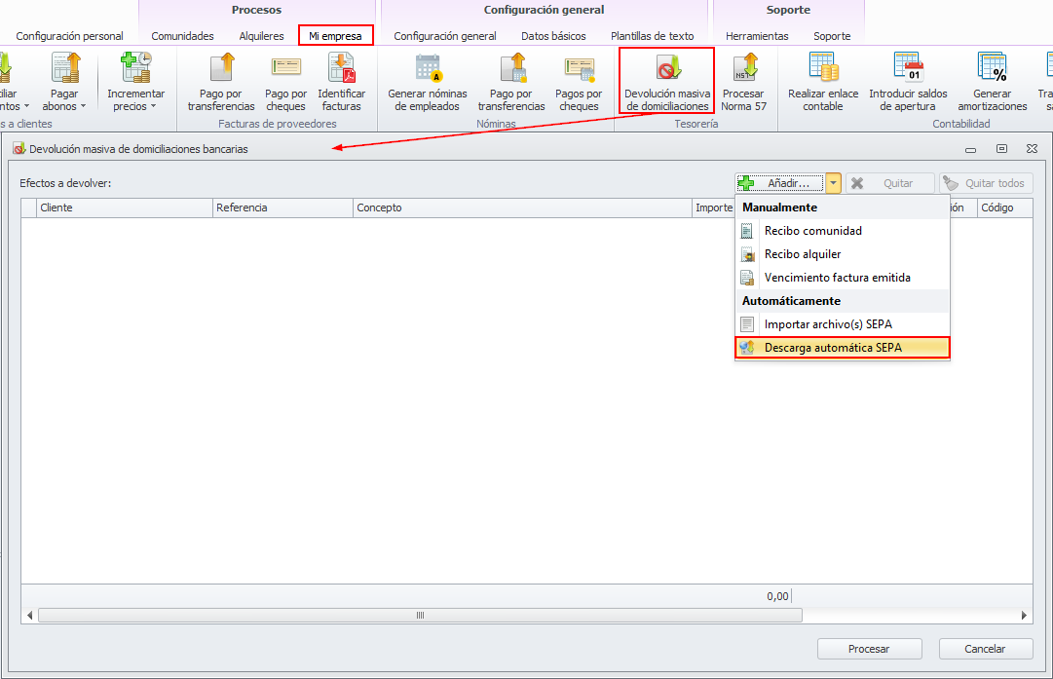Switch to Herramientas tab
Viewport: 1053px width, 679px height.
tap(757, 36)
